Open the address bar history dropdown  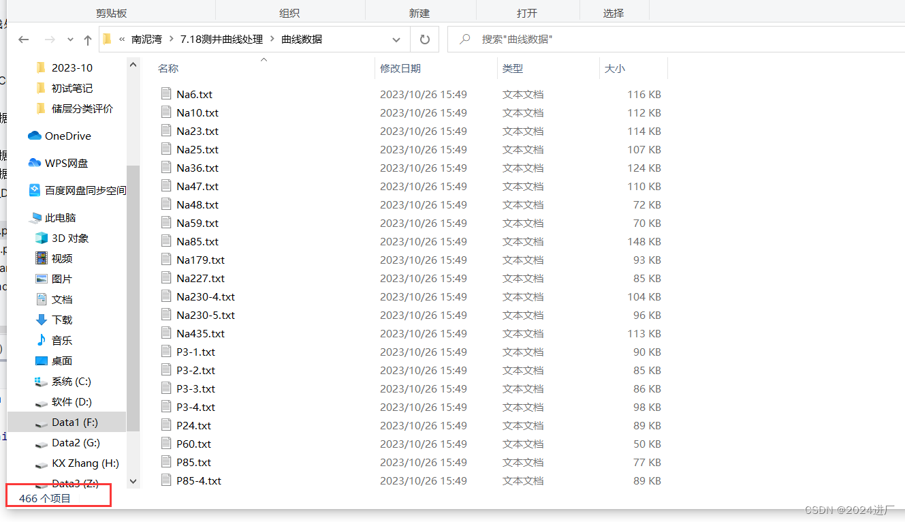click(396, 40)
